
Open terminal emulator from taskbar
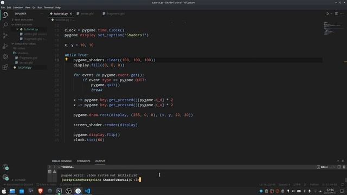(x=59, y=191)
